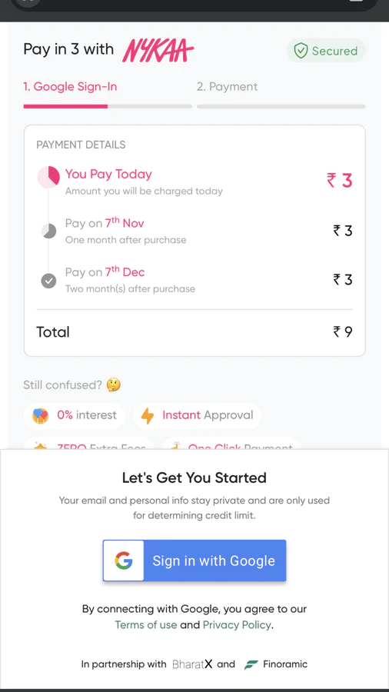Click the gray Payment progress bar
389x692 pixels.
click(x=281, y=106)
